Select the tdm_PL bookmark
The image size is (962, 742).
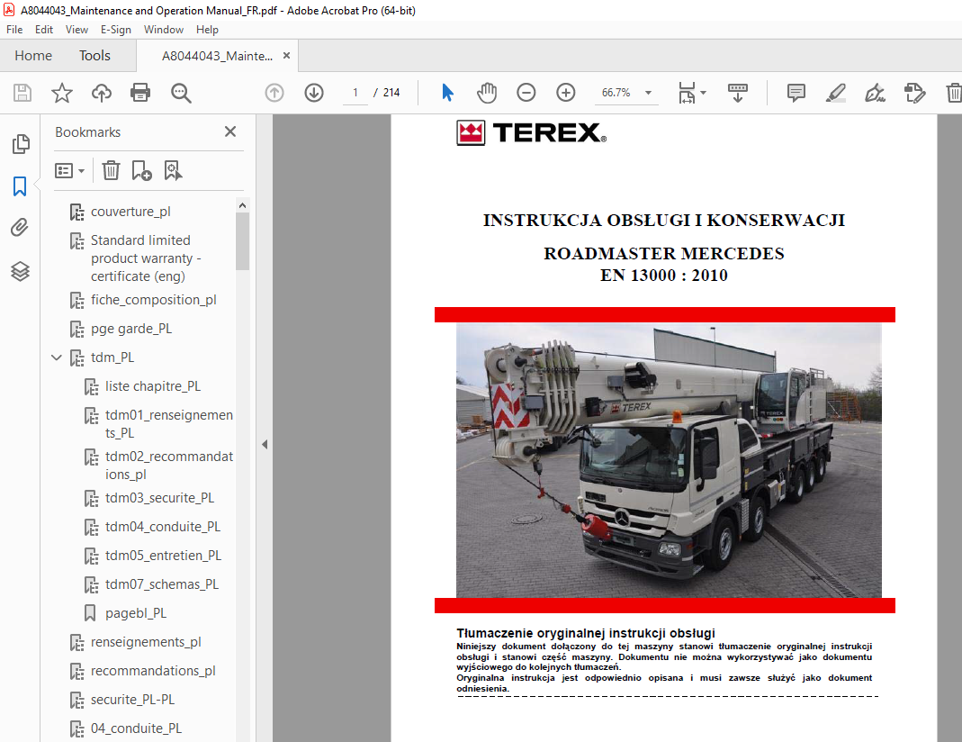point(112,357)
